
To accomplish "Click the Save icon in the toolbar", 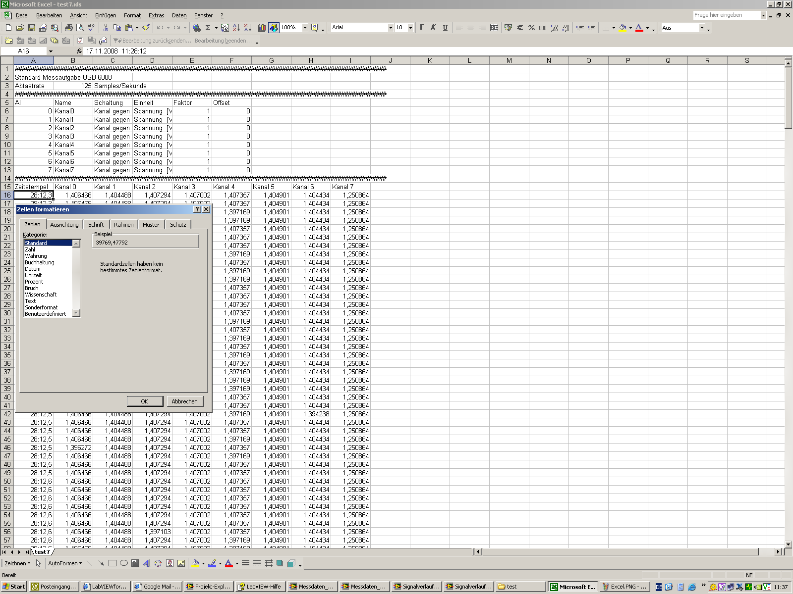I will click(32, 28).
